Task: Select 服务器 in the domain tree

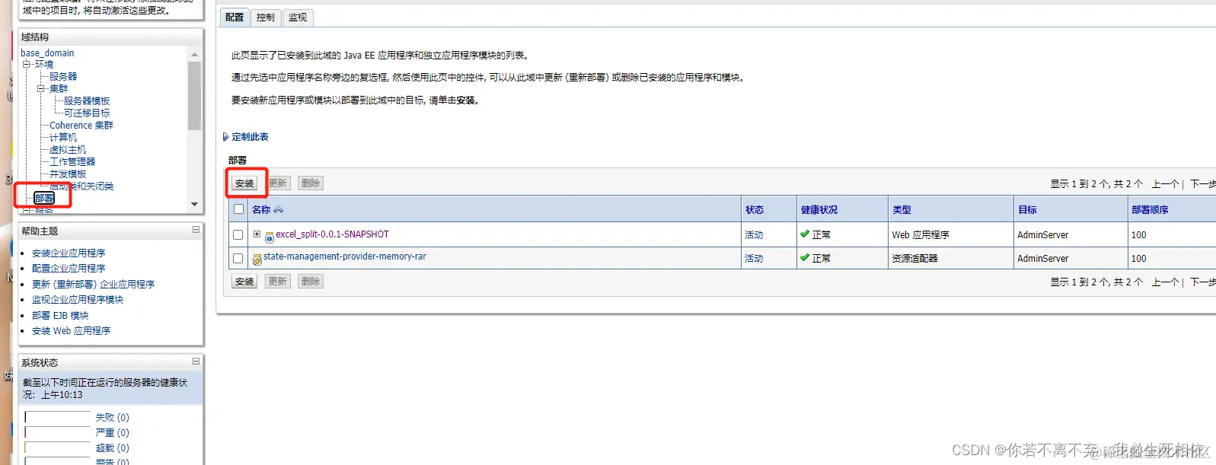Action: click(x=63, y=77)
